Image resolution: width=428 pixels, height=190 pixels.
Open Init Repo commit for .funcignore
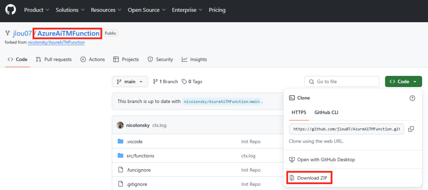point(251,170)
